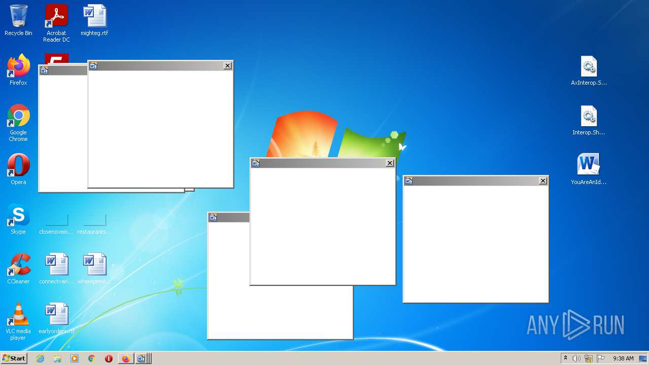649x365 pixels.
Task: Open Internet Explorer from the taskbar
Action: (x=40, y=358)
